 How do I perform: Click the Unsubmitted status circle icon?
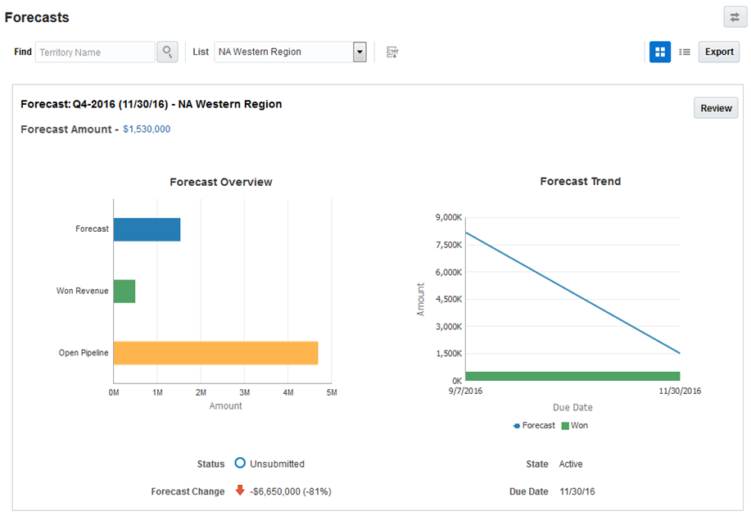point(240,464)
